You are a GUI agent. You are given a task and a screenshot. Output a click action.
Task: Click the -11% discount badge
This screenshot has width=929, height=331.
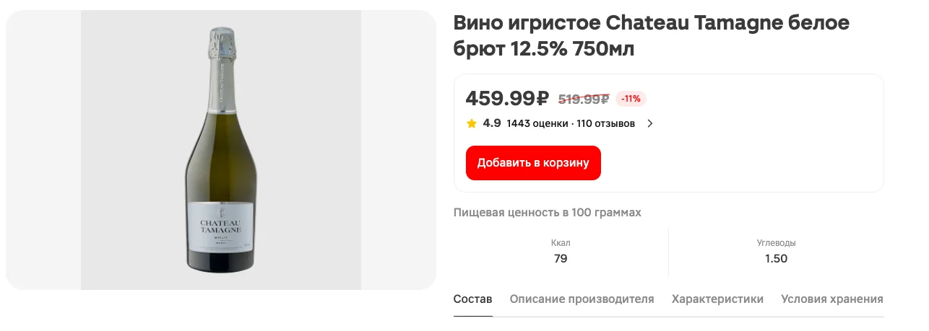point(631,99)
